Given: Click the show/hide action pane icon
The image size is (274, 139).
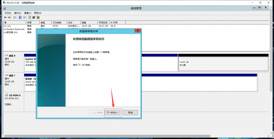Looking at the screenshot, I should [24, 17].
